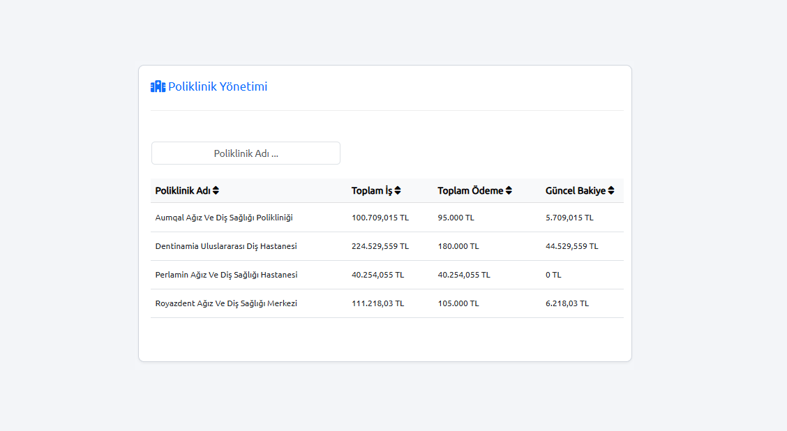
Task: Click the 95.000 TL payment value
Action: 456,218
